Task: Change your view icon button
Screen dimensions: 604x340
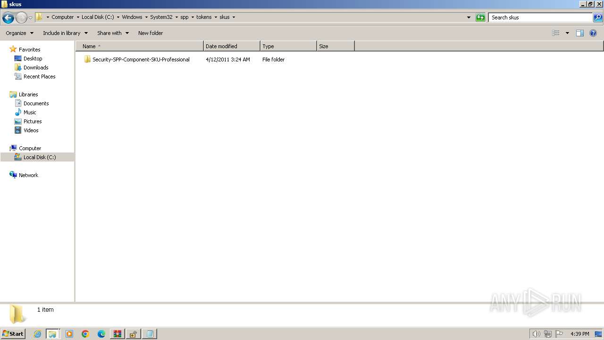Action: pos(556,33)
